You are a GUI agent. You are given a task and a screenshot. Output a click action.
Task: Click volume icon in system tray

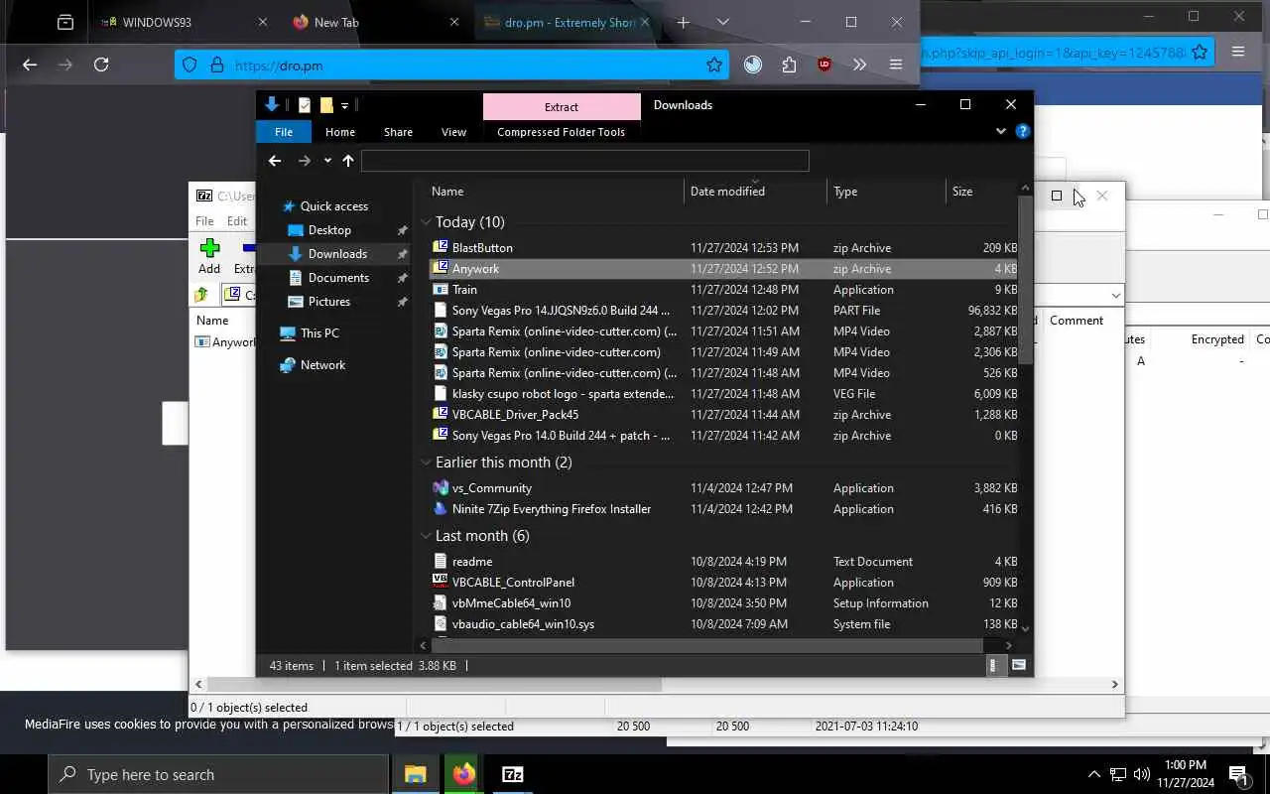pos(1142,774)
